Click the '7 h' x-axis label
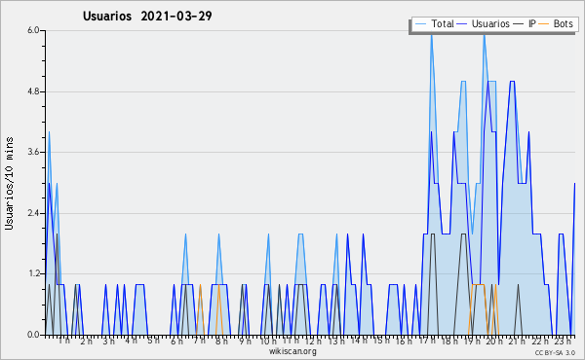 click(199, 341)
